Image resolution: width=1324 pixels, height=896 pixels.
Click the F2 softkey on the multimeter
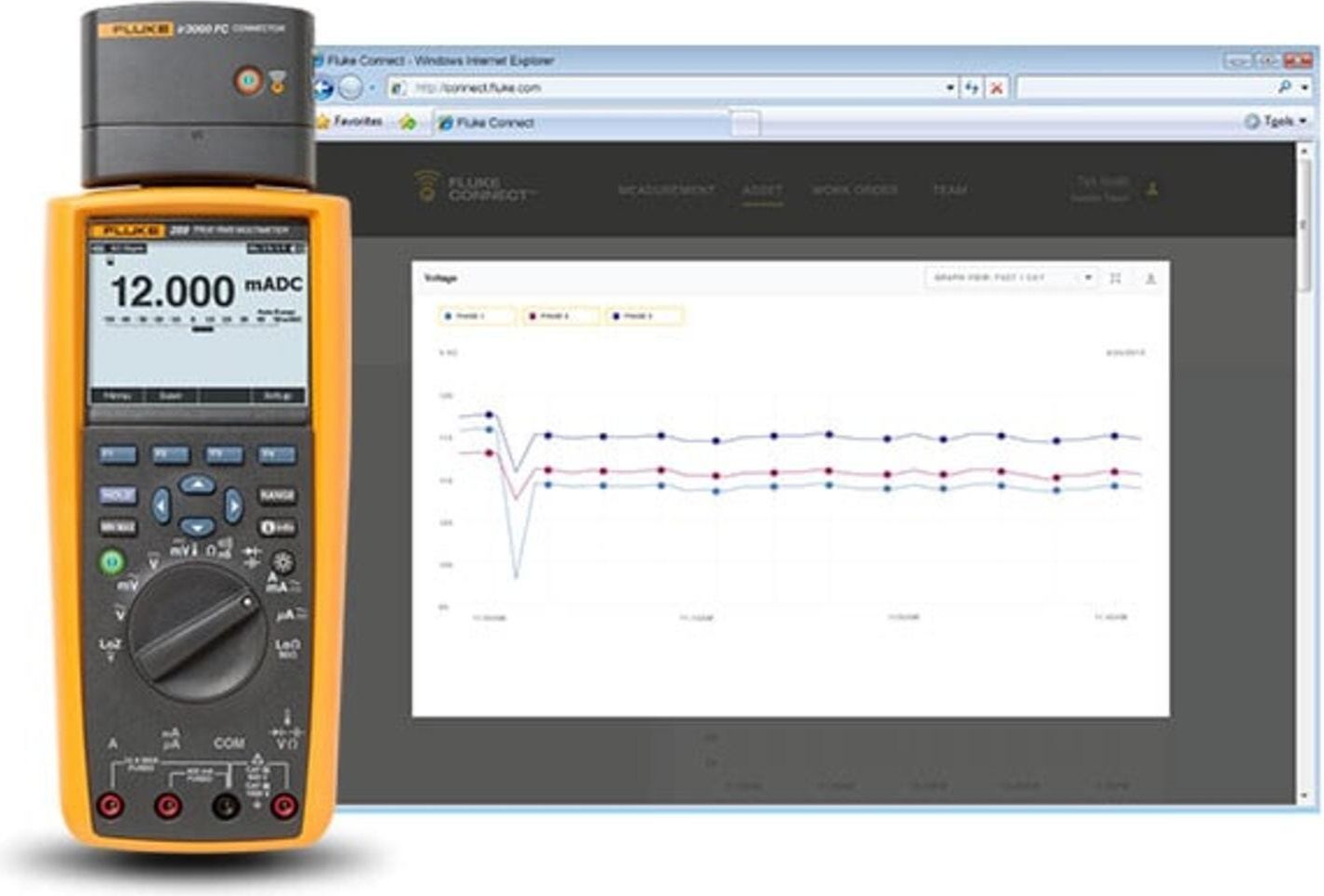(x=171, y=455)
